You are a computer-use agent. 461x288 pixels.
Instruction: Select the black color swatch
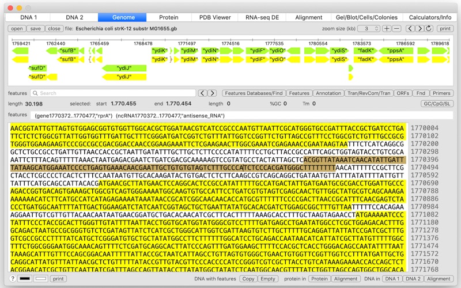click(25, 279)
